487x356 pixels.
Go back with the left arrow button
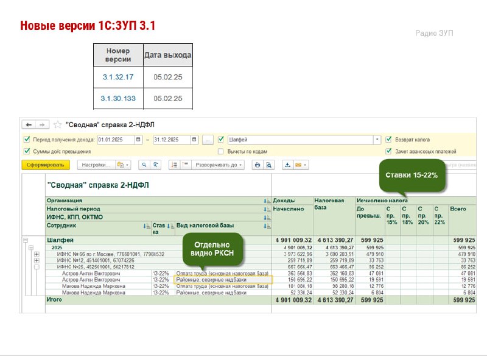click(x=29, y=125)
